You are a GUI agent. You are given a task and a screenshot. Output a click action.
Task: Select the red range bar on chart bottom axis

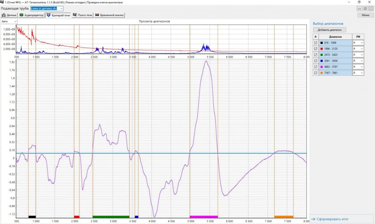(x=77, y=217)
